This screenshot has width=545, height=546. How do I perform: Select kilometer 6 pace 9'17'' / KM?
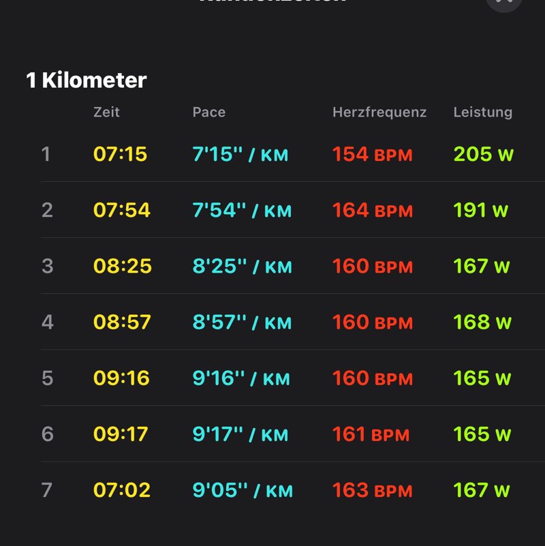point(240,434)
